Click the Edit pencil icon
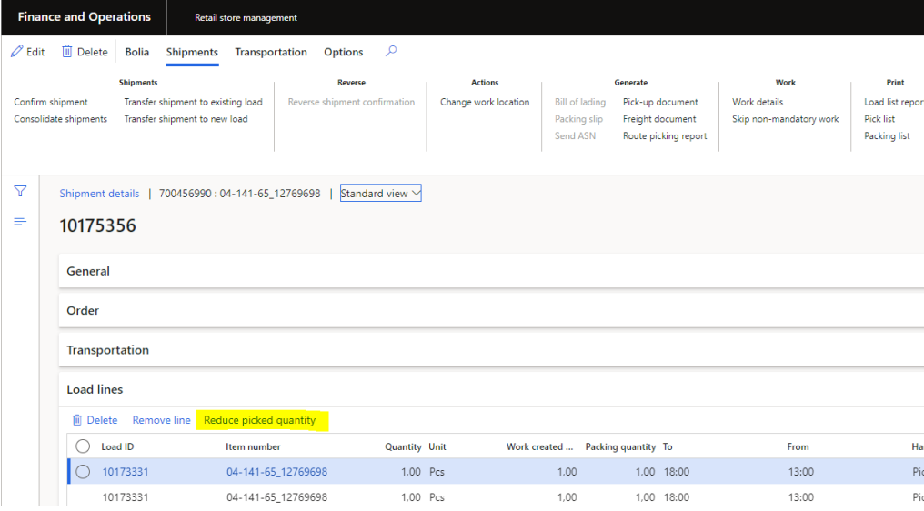This screenshot has width=924, height=511. 17,52
